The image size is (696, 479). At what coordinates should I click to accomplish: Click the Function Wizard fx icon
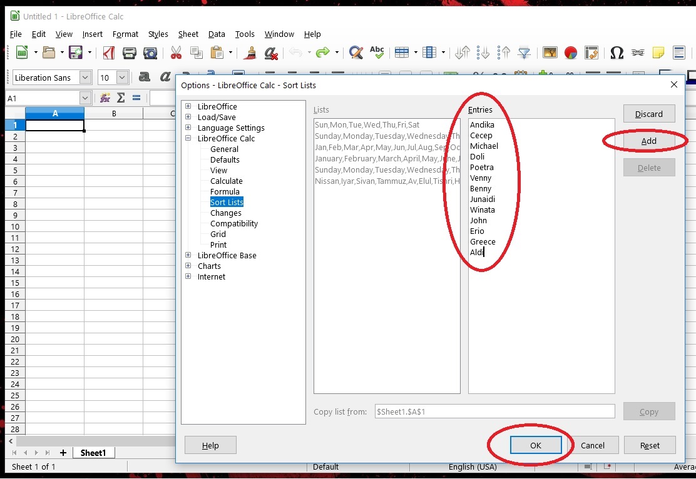[105, 98]
